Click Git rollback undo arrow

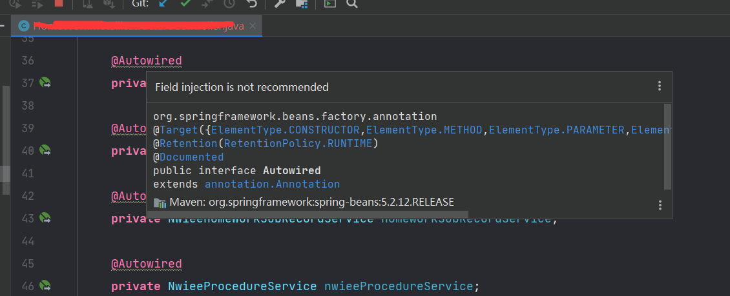251,4
